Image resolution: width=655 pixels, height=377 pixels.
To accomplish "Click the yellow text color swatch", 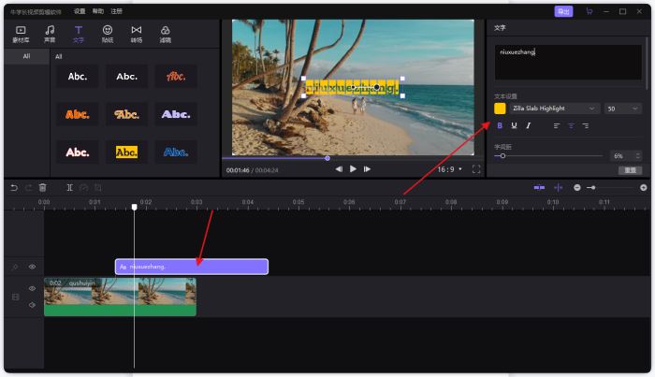I will click(x=500, y=109).
